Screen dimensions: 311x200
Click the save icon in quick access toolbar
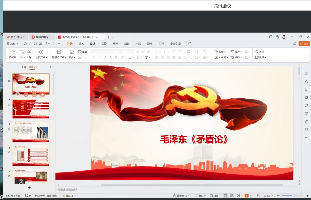[25, 44]
